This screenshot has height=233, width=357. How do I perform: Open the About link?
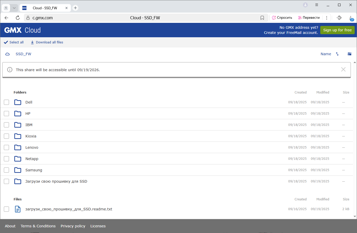coord(10,226)
